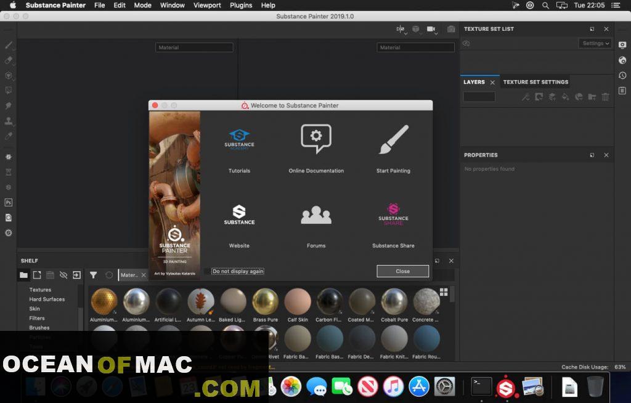Click the add folder icon in Layers

[592, 97]
